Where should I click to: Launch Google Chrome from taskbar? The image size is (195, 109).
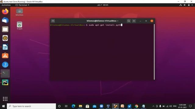click(x=136, y=106)
